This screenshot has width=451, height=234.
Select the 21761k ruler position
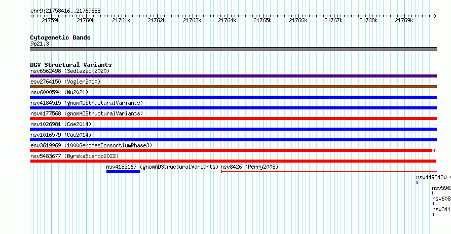[x=121, y=20]
